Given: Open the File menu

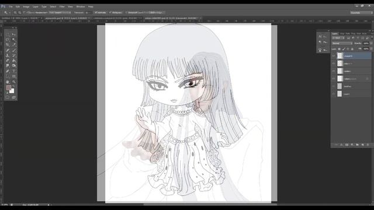Looking at the screenshot, I should tap(11, 6).
